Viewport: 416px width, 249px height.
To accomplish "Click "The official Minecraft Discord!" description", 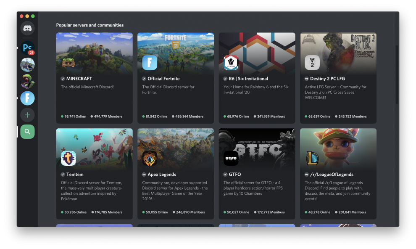I will click(87, 87).
